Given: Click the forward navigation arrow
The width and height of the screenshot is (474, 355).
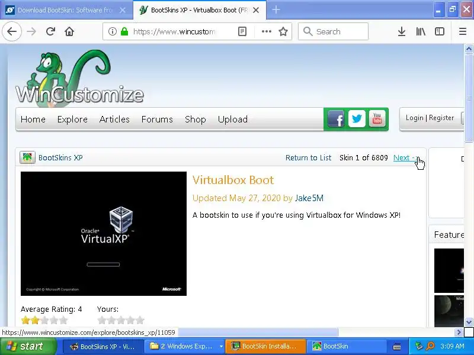Looking at the screenshot, I should [31, 31].
